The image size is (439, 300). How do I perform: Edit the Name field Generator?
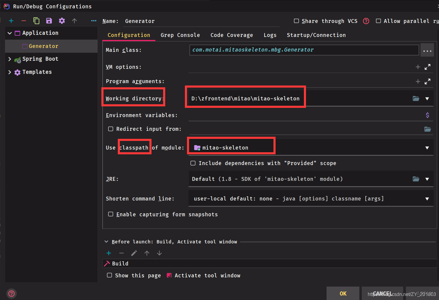(201, 21)
